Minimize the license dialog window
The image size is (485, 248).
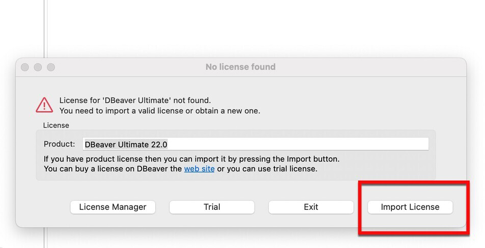click(x=38, y=67)
